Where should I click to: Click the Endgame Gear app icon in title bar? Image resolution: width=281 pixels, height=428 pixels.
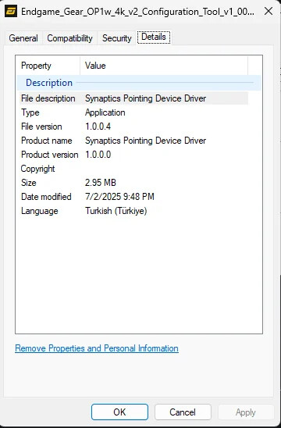(x=11, y=11)
